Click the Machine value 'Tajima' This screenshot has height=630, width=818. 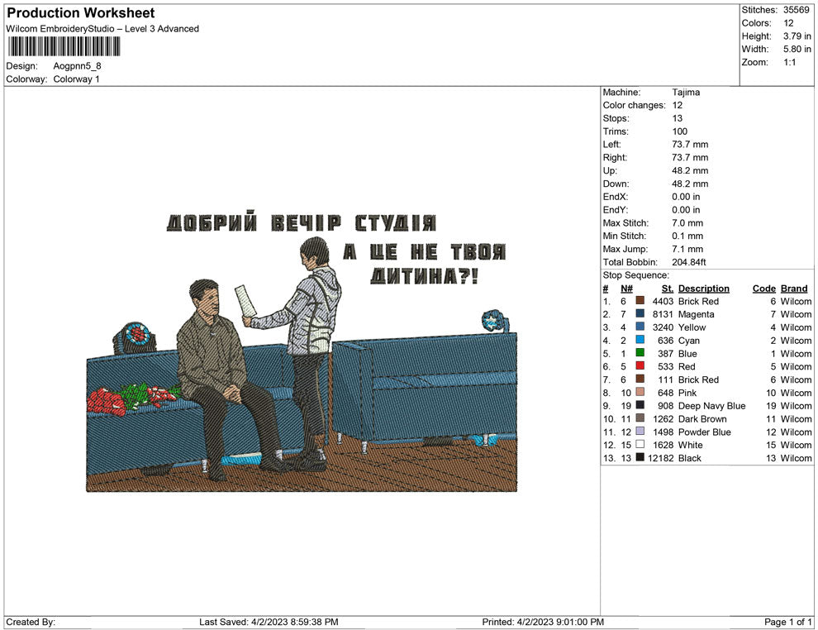pos(686,92)
